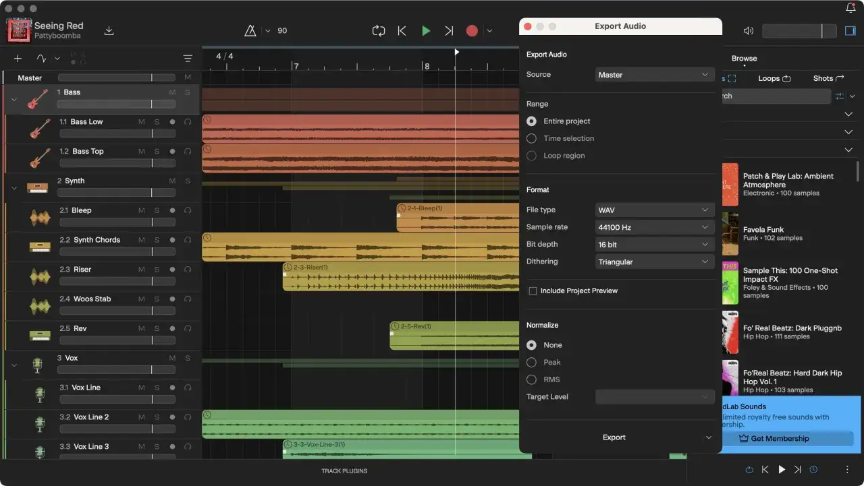Select the 2-1-Bleep(1) audio clip

click(458, 217)
